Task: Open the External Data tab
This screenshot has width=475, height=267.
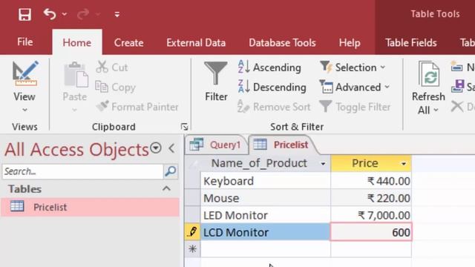Action: tap(196, 43)
